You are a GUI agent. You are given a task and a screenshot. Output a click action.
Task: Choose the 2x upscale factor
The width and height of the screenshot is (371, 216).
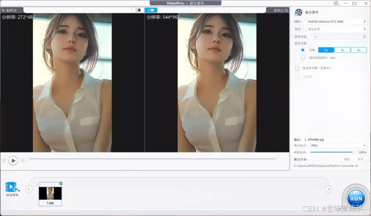[x=326, y=50]
